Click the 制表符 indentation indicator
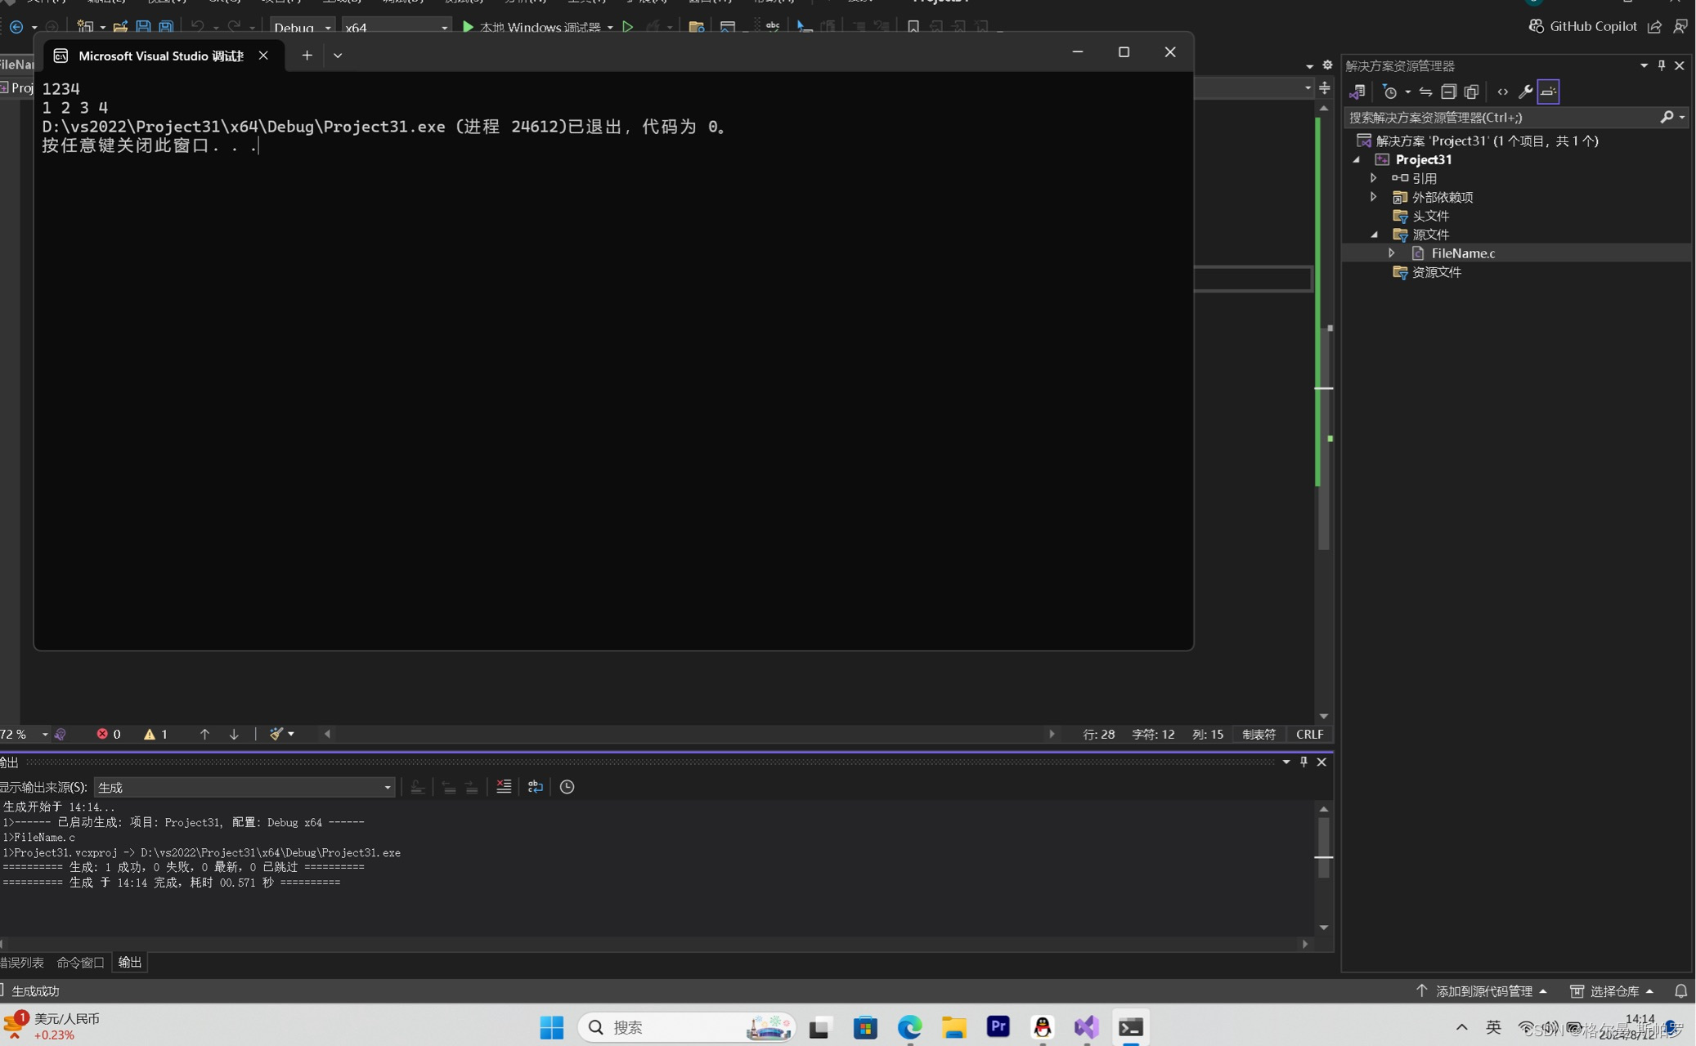1696x1046 pixels. pos(1259,734)
